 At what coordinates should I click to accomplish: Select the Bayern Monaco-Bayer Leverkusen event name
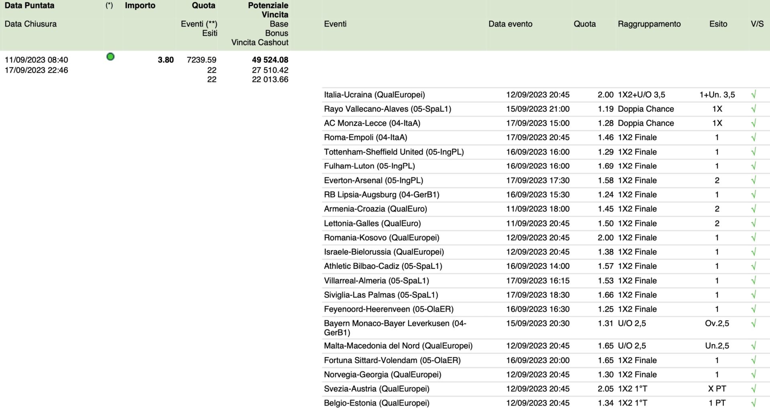[395, 328]
